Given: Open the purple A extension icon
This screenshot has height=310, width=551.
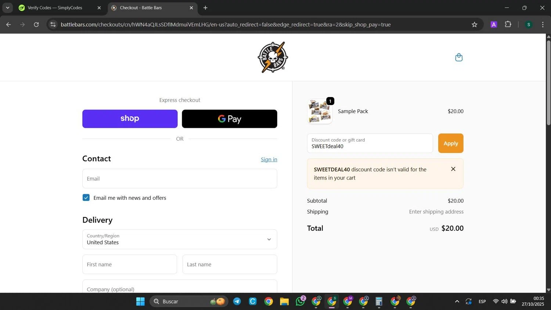Looking at the screenshot, I should [x=494, y=25].
